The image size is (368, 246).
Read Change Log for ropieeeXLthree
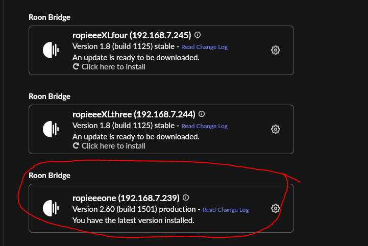[x=204, y=126]
